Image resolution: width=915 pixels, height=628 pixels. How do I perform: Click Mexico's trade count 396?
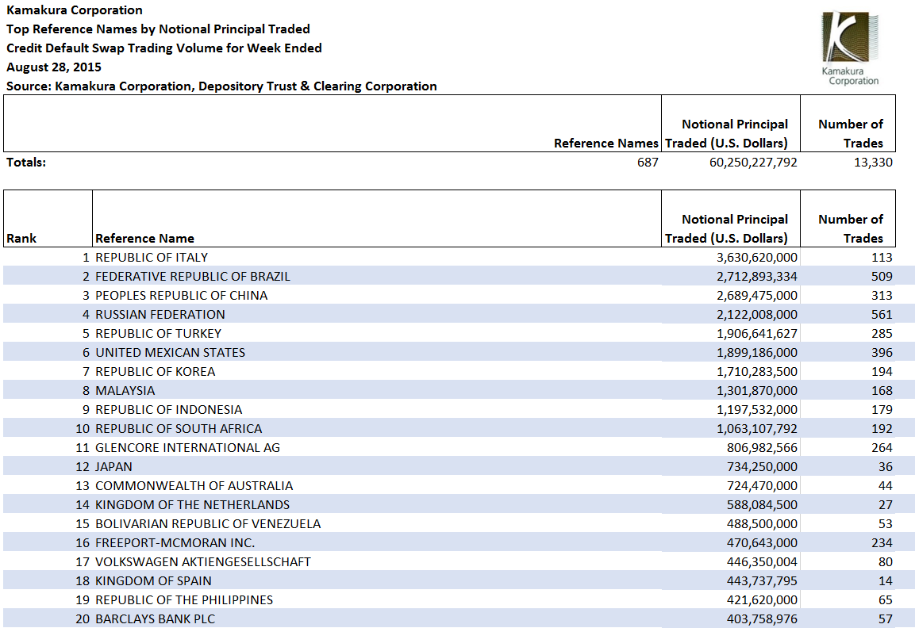click(x=882, y=353)
